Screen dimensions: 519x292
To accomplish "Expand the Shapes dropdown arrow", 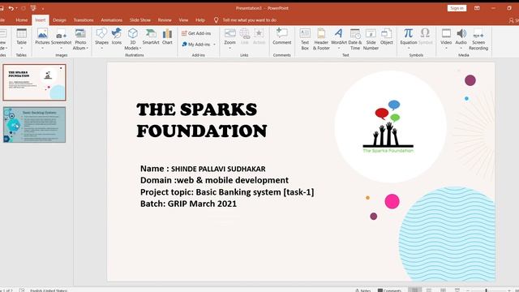I will (101, 49).
